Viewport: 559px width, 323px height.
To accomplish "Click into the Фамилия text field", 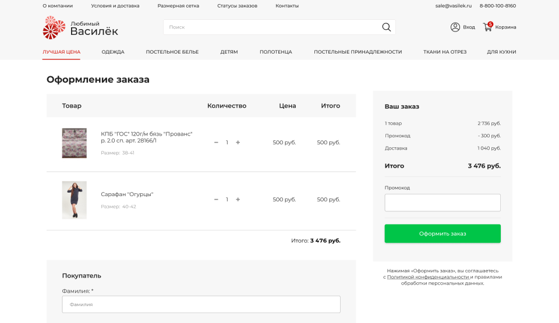I will (201, 304).
